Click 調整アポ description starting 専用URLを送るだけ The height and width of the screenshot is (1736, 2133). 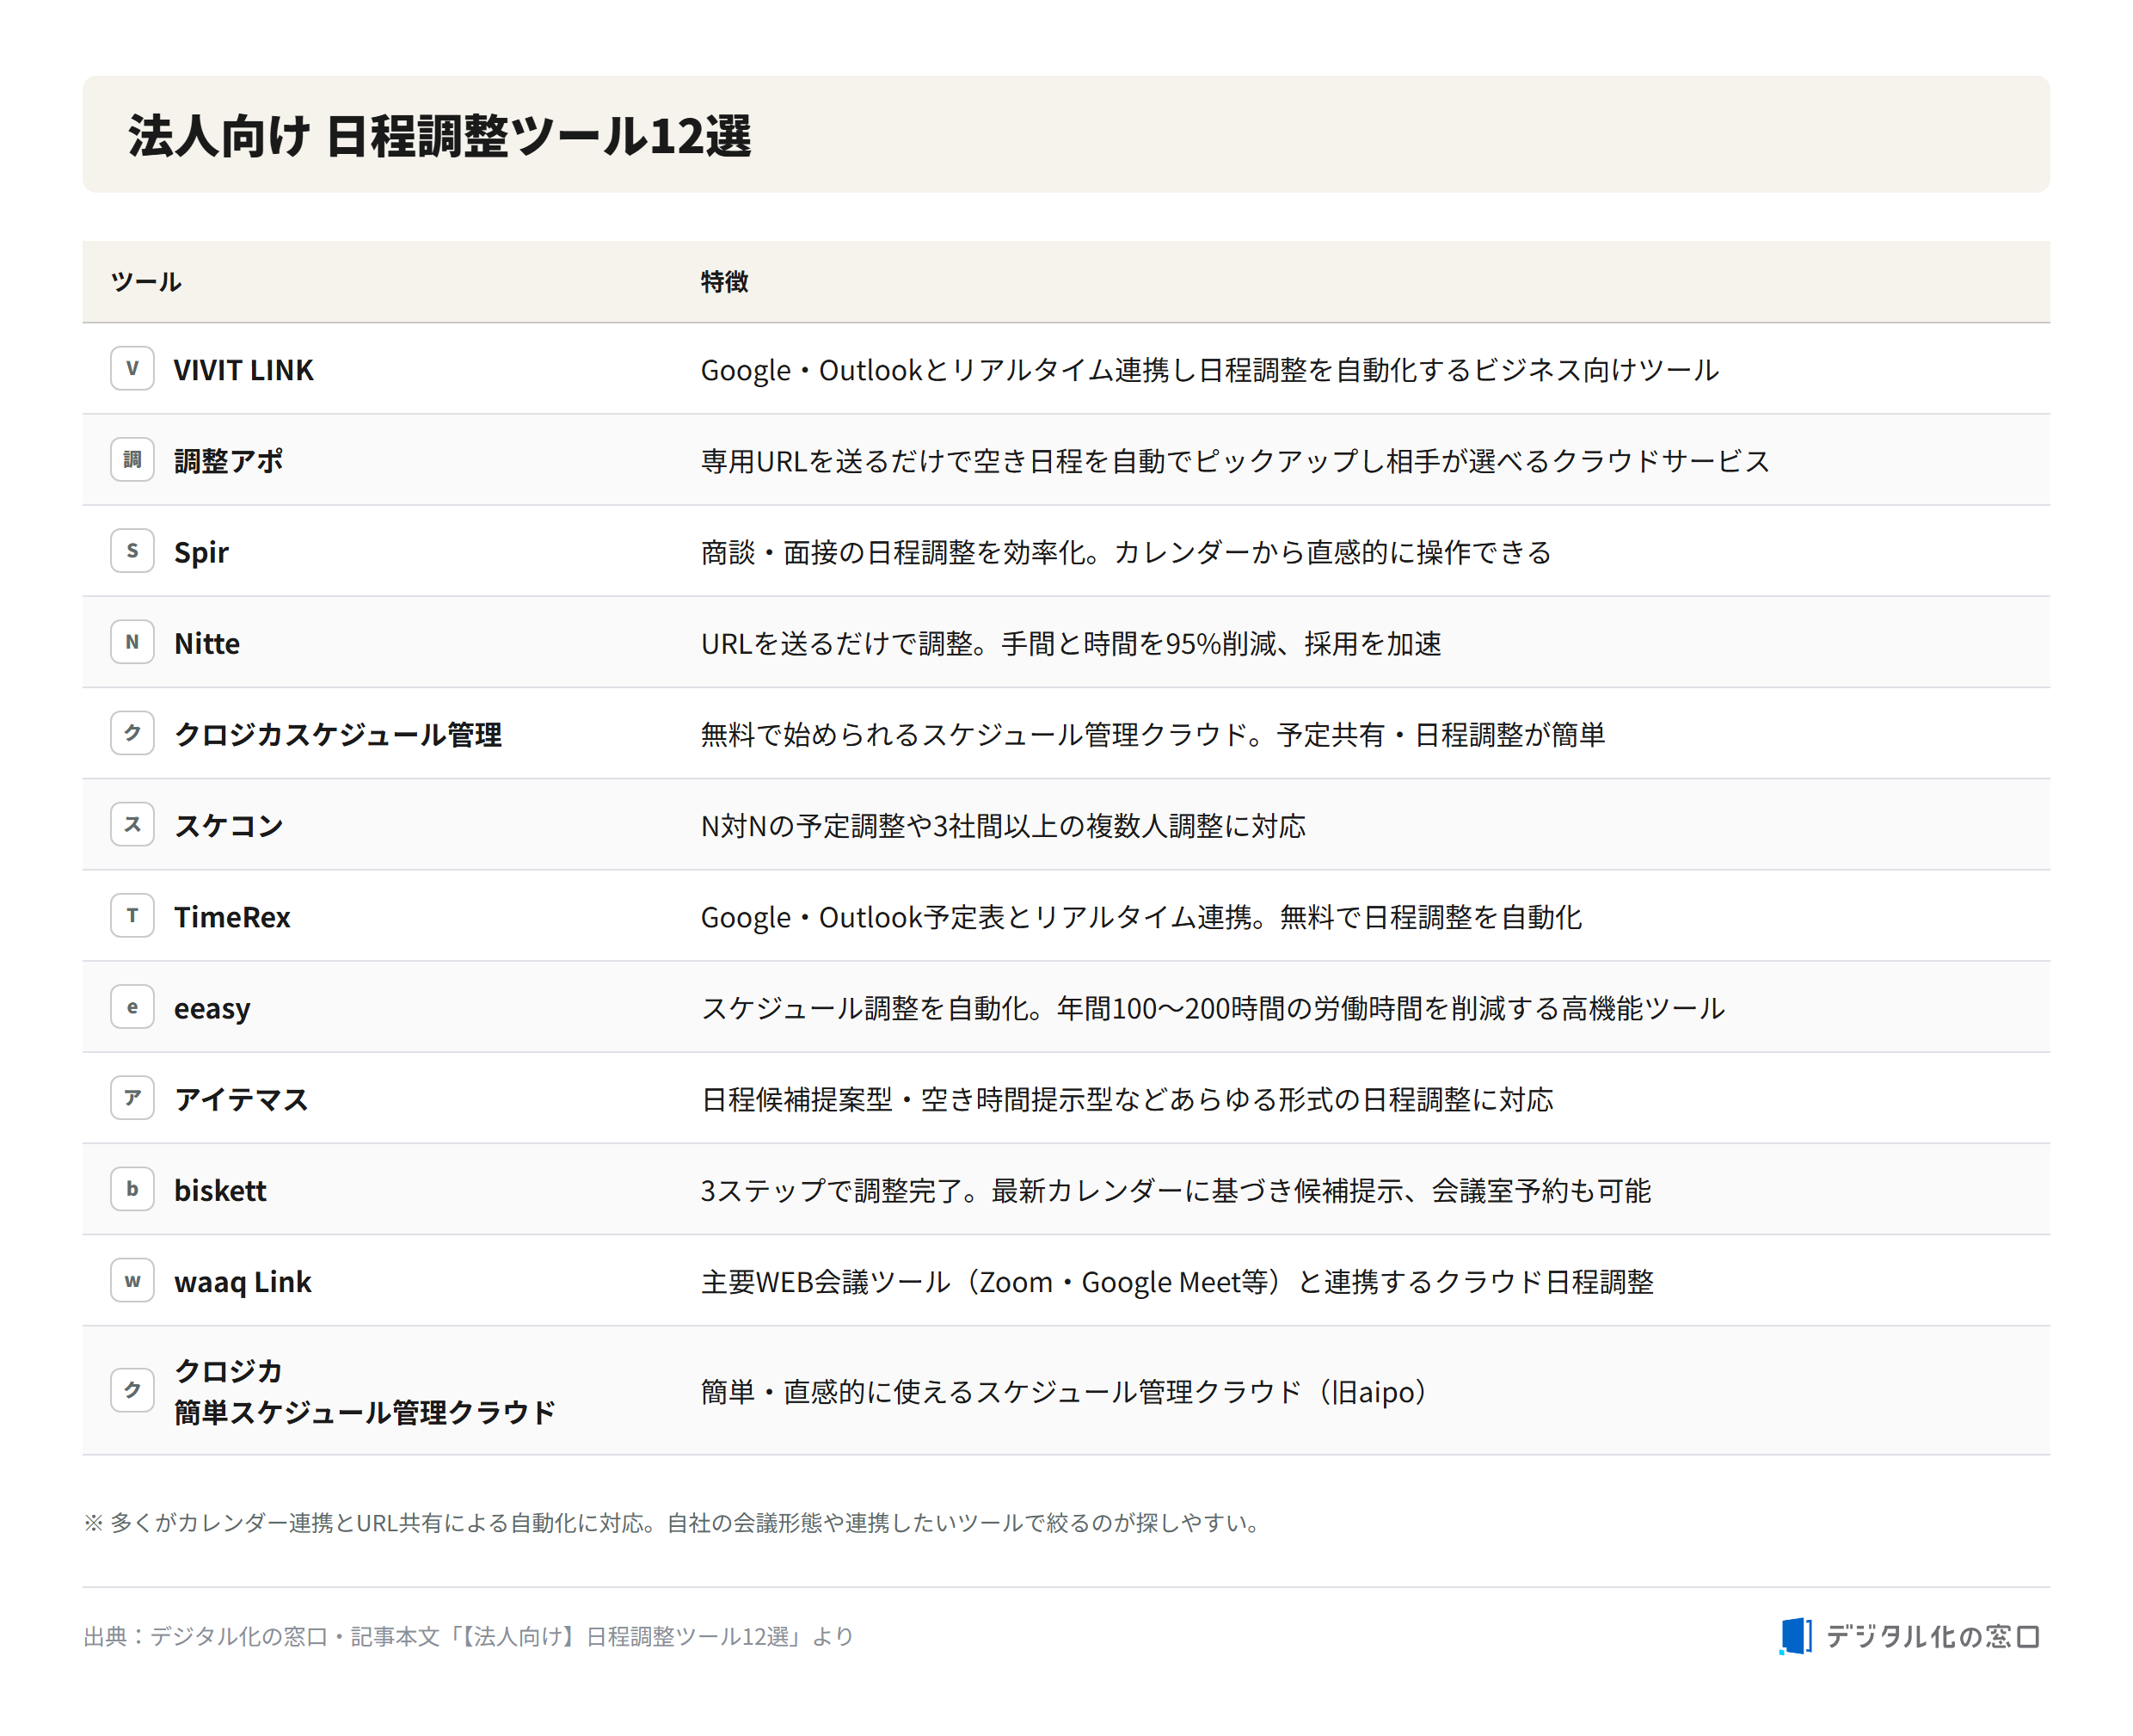[x=1235, y=461]
